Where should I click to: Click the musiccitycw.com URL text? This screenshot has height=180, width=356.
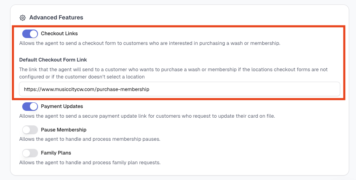point(86,89)
